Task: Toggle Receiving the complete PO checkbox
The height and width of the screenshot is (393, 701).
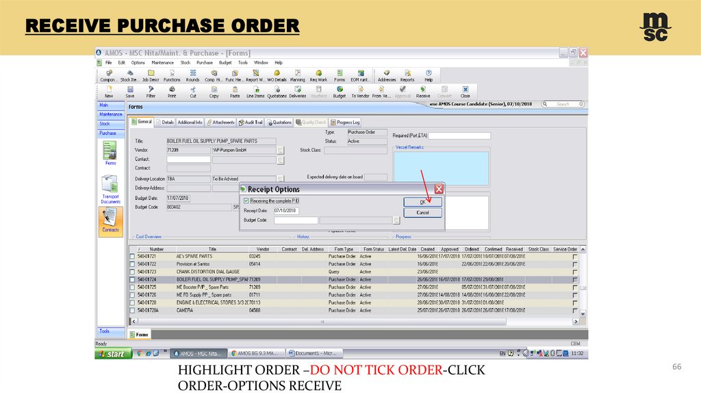Action: 246,201
